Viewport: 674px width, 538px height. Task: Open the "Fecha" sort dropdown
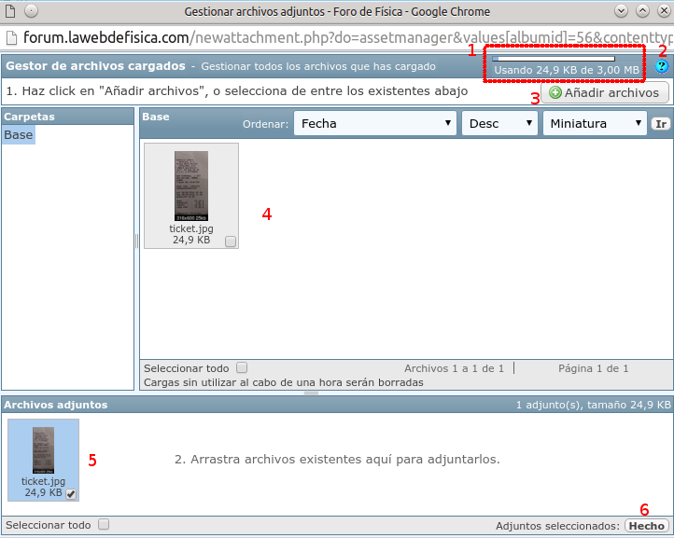click(374, 123)
